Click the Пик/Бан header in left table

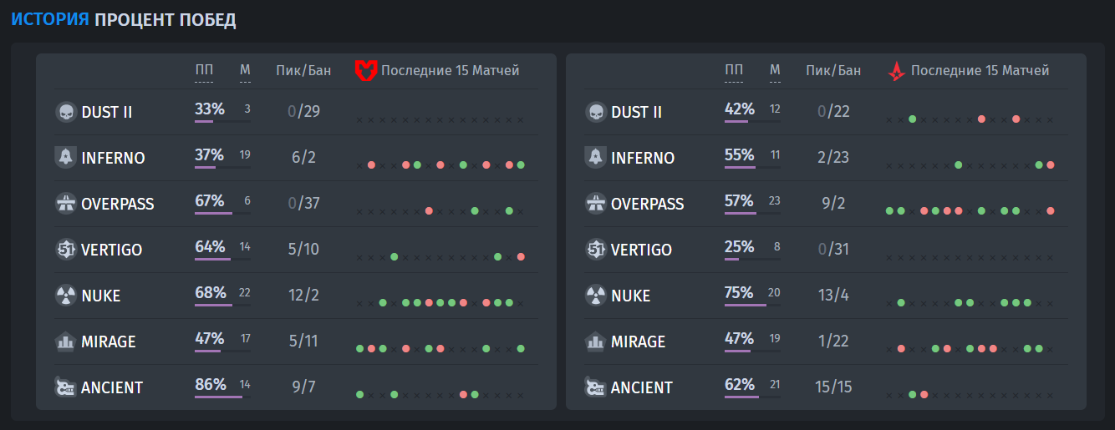(x=303, y=71)
